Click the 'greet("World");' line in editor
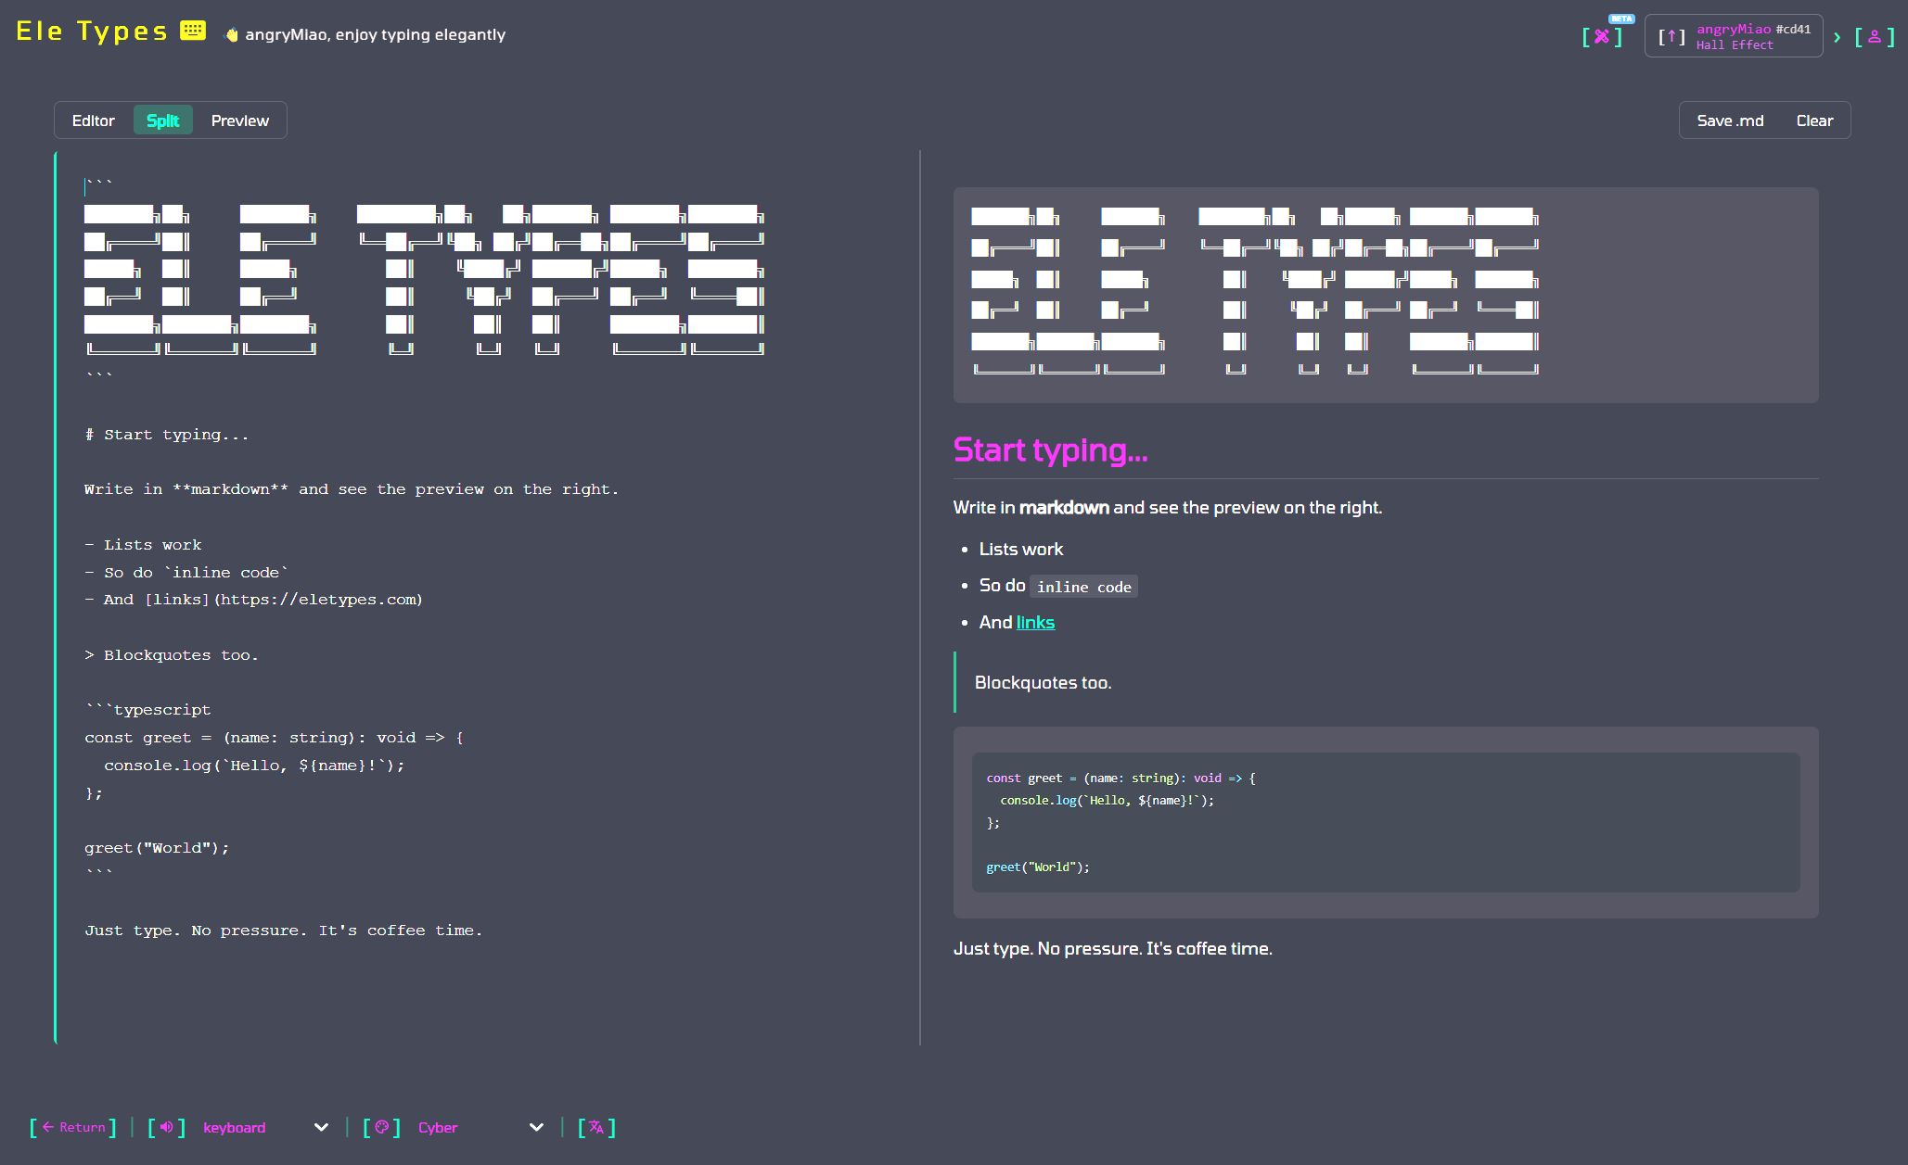The height and width of the screenshot is (1165, 1908). tap(157, 848)
